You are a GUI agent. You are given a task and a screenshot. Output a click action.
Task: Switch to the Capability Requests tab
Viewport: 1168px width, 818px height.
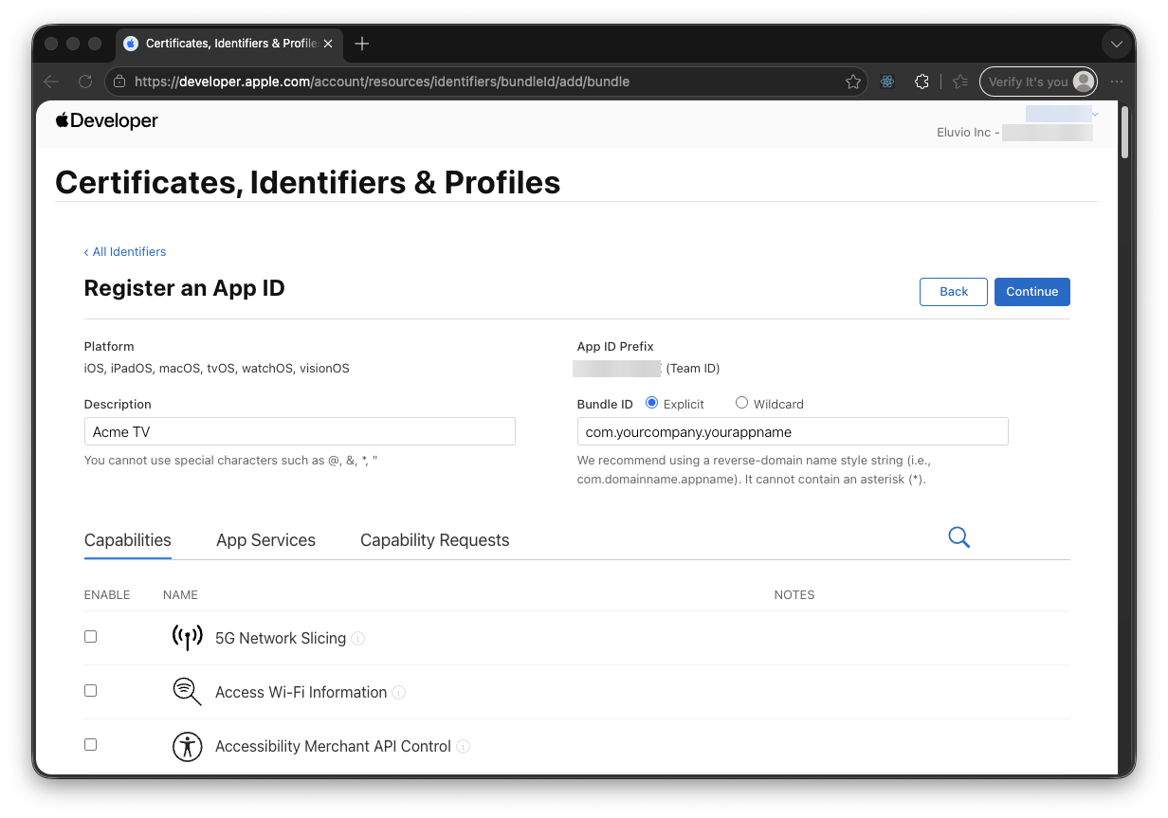coord(434,540)
